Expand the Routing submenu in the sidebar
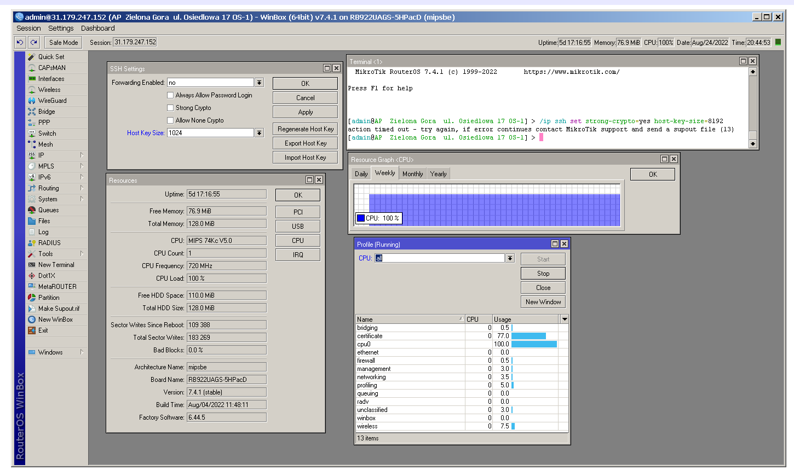 pyautogui.click(x=82, y=188)
